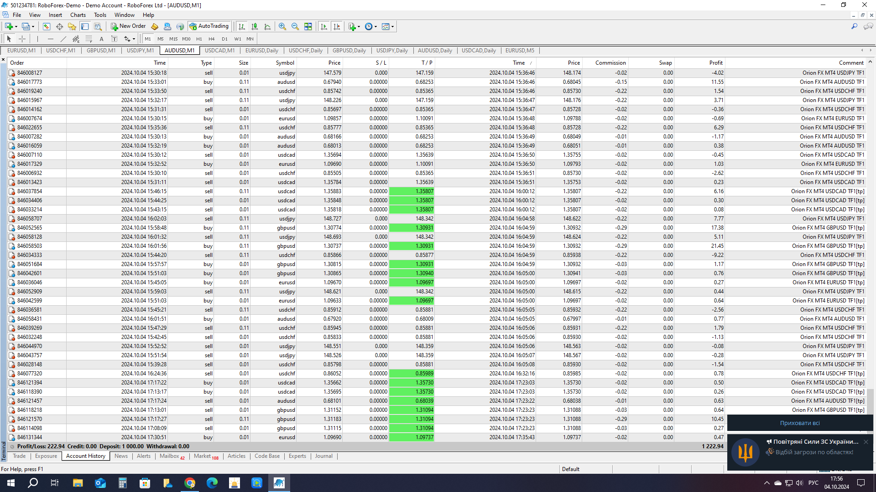876x492 pixels.
Task: Select the Fibonacci Retracement tool
Action: click(89, 39)
